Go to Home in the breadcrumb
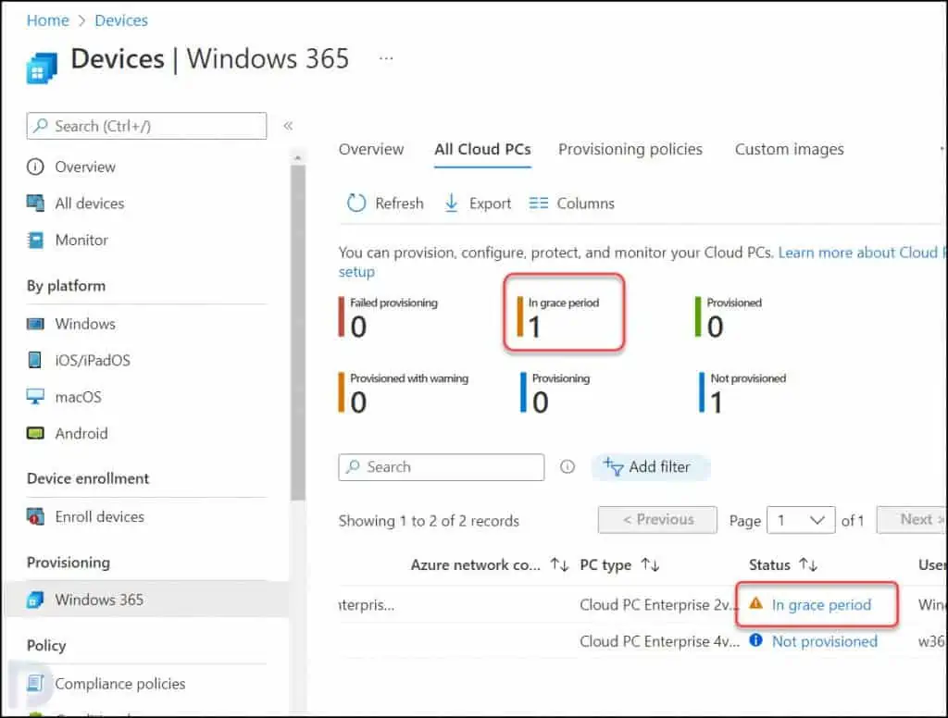The width and height of the screenshot is (948, 718). (48, 20)
